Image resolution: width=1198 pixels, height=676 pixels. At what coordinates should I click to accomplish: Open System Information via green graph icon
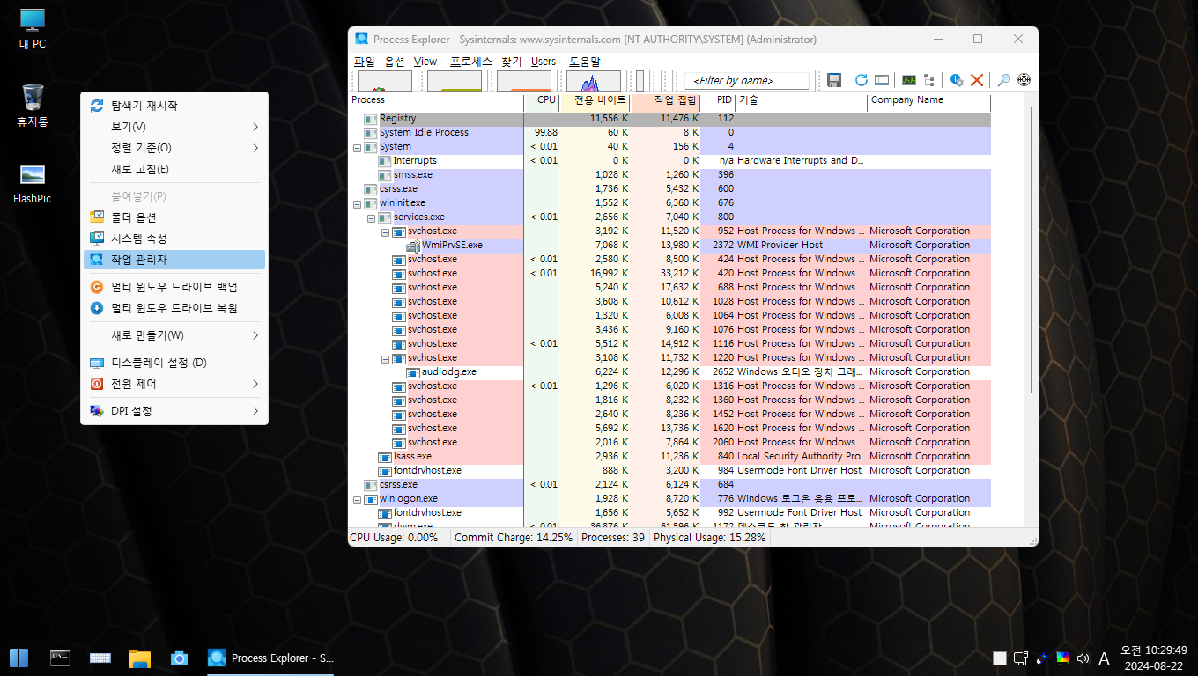(909, 80)
